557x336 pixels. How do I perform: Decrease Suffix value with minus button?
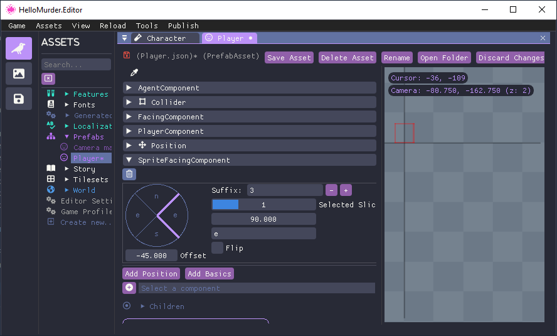(331, 190)
